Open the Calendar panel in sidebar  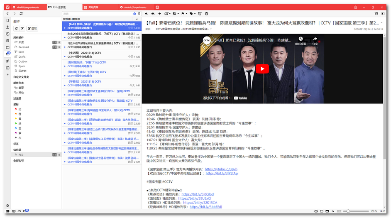coord(7,67)
